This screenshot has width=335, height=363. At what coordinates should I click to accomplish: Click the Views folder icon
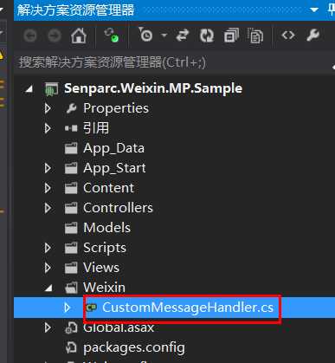click(x=71, y=268)
